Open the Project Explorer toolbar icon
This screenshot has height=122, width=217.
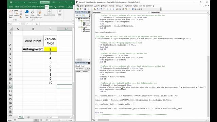[120, 9]
